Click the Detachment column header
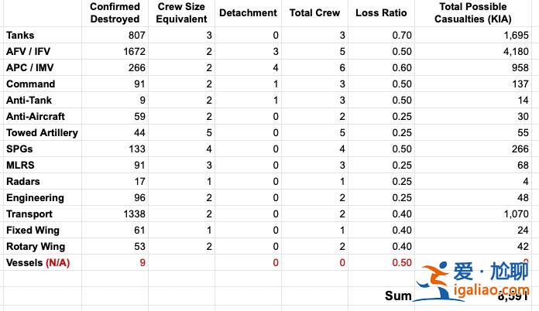539x311 pixels. tap(248, 13)
